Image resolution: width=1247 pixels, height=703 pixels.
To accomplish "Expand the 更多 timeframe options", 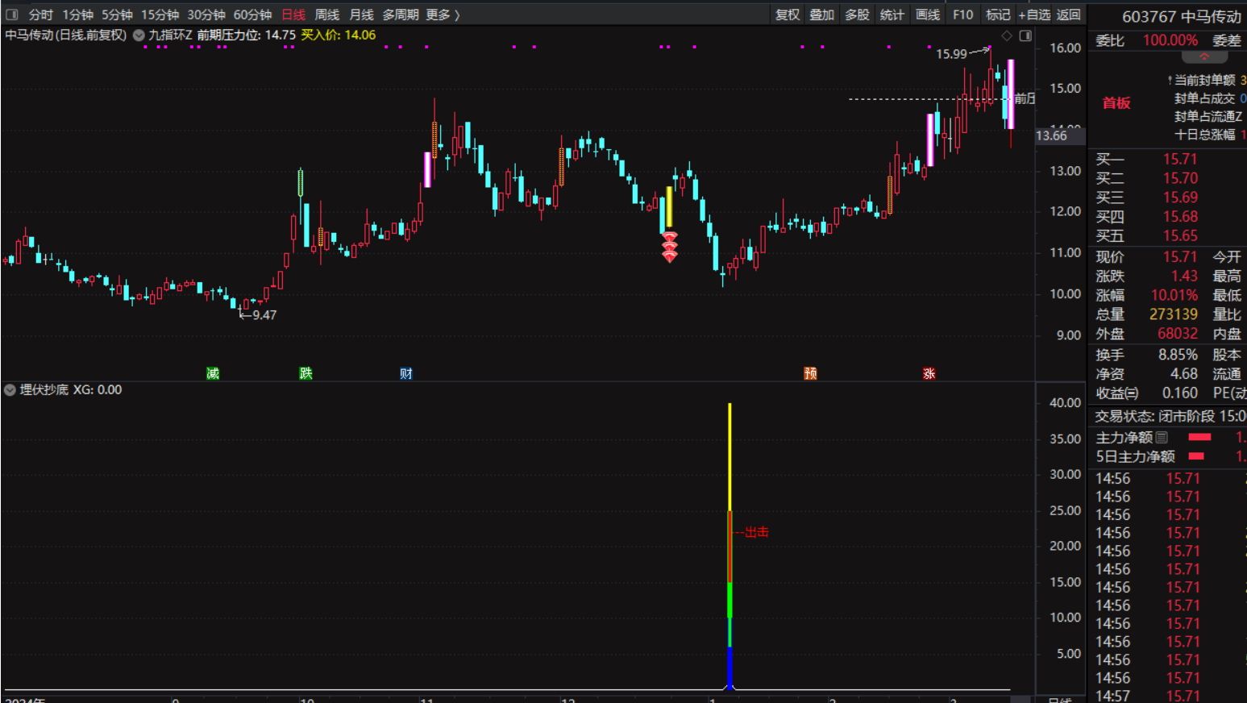I will tap(443, 15).
